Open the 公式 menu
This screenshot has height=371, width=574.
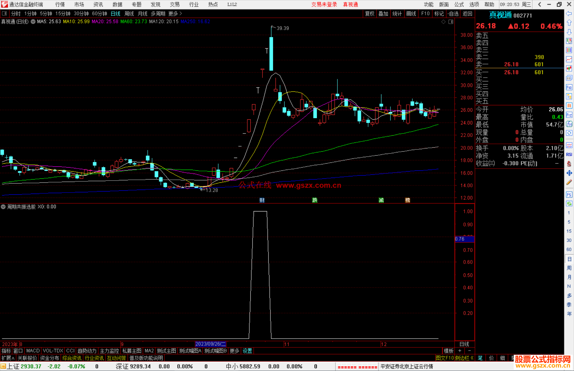[x=459, y=5]
